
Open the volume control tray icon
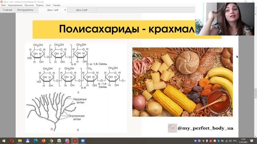230,141
